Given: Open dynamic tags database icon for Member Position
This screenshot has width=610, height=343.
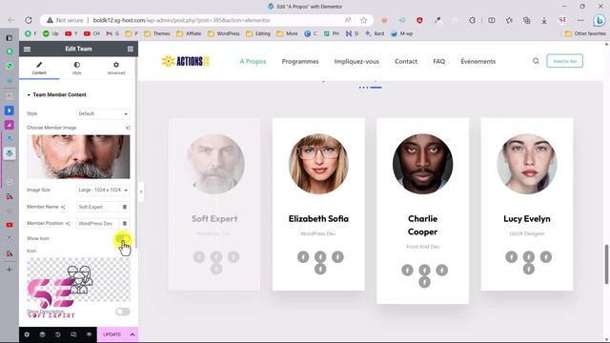Looking at the screenshot, I should (125, 223).
